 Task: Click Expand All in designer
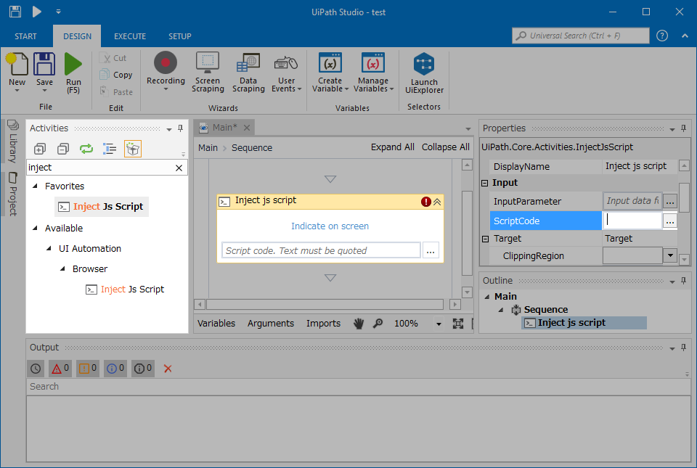(393, 147)
